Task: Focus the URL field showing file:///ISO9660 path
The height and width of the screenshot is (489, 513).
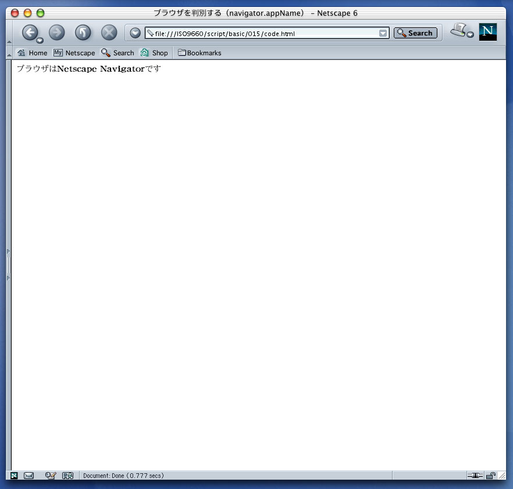Action: tap(266, 33)
